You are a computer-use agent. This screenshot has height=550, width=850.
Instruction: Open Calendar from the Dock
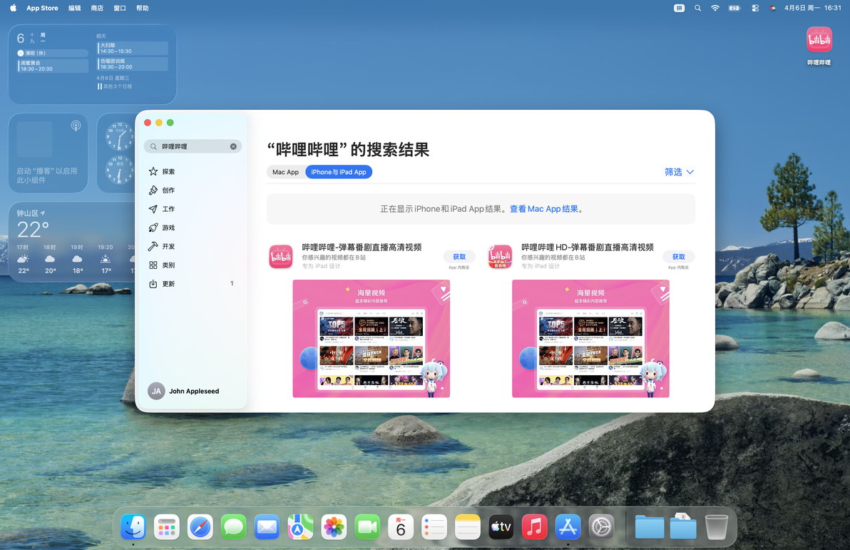(401, 526)
